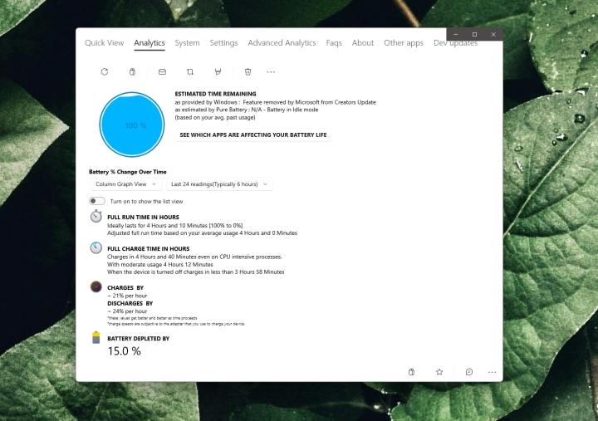Image resolution: width=598 pixels, height=421 pixels.
Task: Switch to the Quick View tab
Action: click(x=104, y=43)
